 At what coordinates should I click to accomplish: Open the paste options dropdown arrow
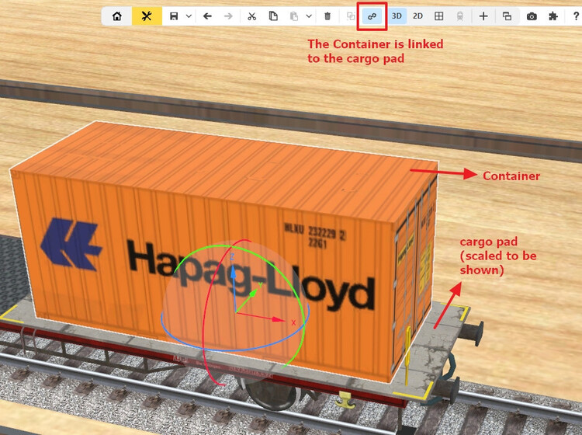pyautogui.click(x=309, y=16)
